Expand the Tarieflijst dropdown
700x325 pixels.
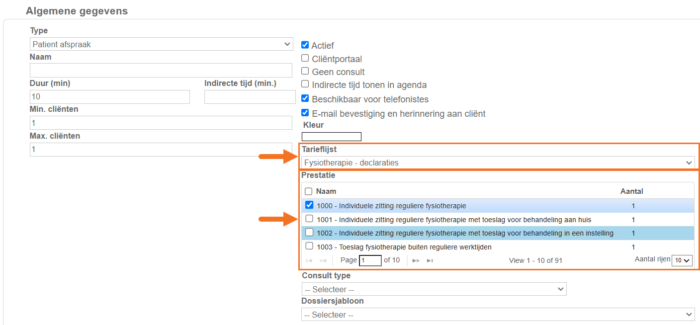pyautogui.click(x=498, y=162)
